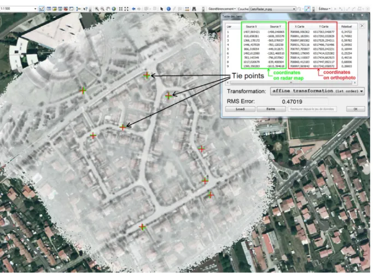
Task: Launch the ModelBuilder icon
Action: (78, 9)
